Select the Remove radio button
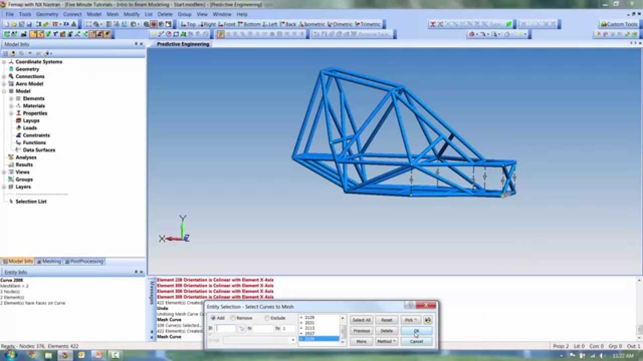This screenshot has height=361, width=643. tap(233, 318)
